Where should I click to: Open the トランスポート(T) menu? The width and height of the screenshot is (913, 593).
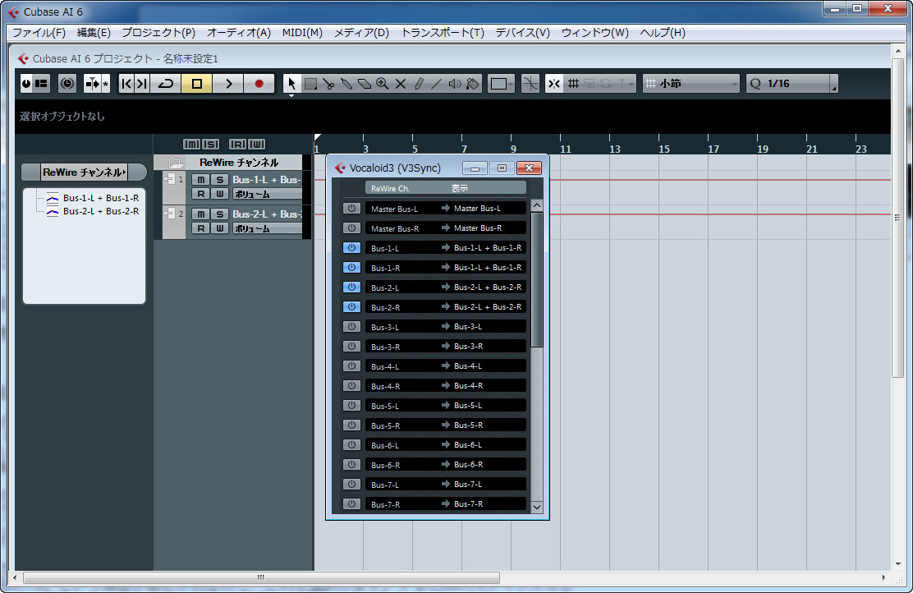click(x=442, y=33)
